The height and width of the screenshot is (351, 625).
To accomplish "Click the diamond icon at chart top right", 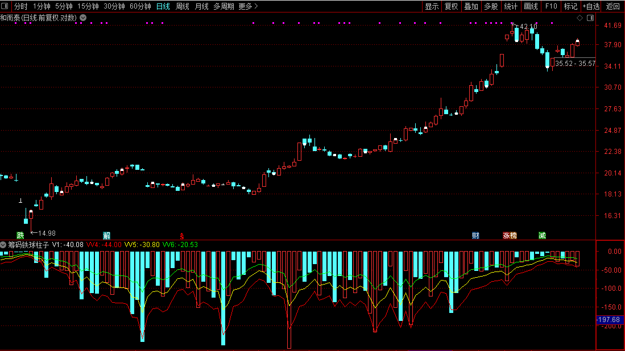I will click(x=580, y=18).
